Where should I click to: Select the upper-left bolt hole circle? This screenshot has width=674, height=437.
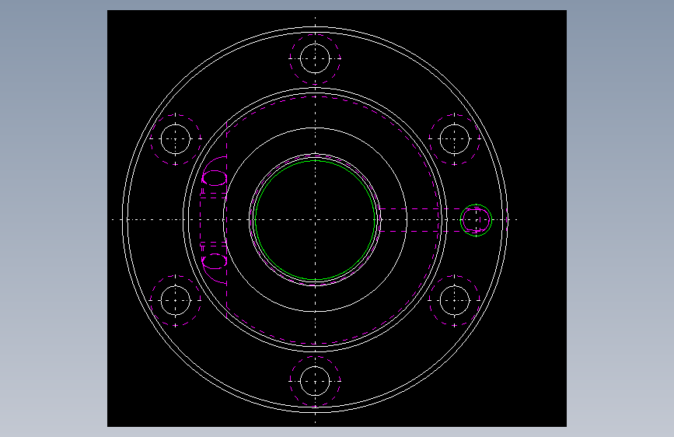pyautogui.click(x=176, y=139)
